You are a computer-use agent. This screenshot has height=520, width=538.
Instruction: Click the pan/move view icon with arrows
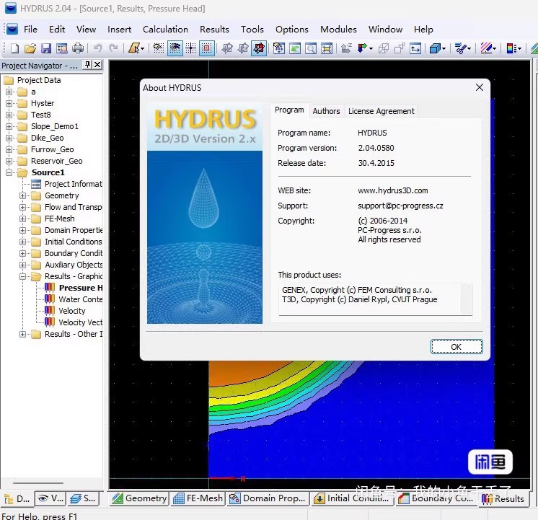click(x=278, y=48)
